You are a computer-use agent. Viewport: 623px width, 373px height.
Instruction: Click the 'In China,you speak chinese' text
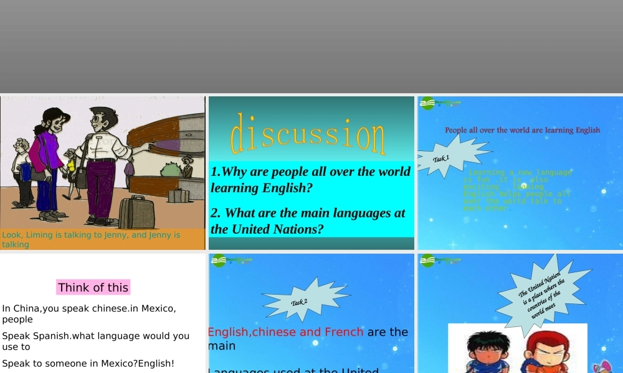[88, 313]
